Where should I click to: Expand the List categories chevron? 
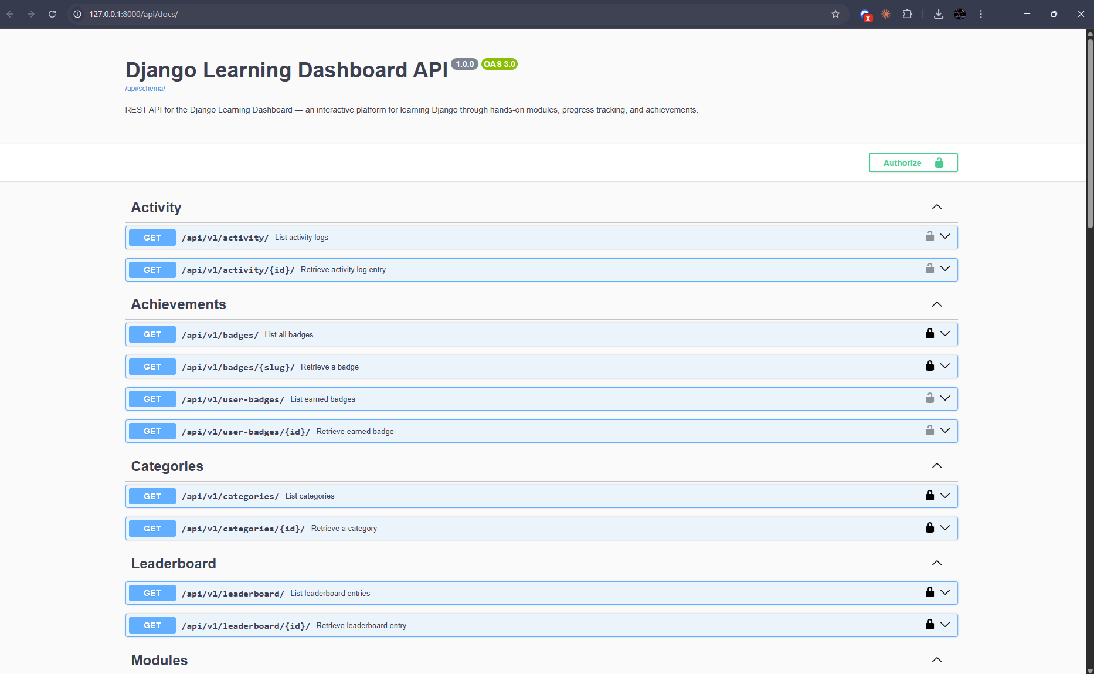tap(945, 496)
